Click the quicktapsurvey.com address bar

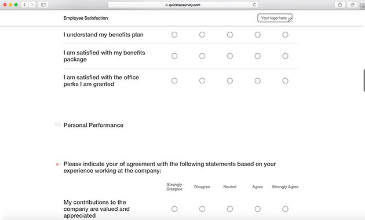(x=183, y=5)
